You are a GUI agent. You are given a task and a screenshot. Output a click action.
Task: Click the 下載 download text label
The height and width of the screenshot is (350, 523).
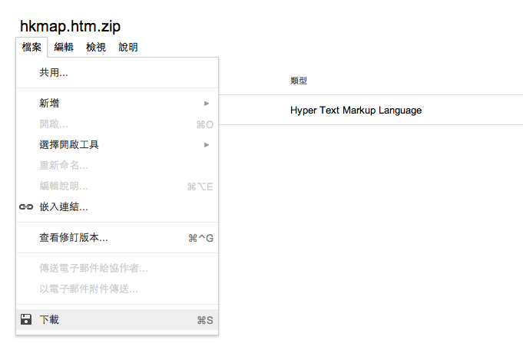click(49, 319)
